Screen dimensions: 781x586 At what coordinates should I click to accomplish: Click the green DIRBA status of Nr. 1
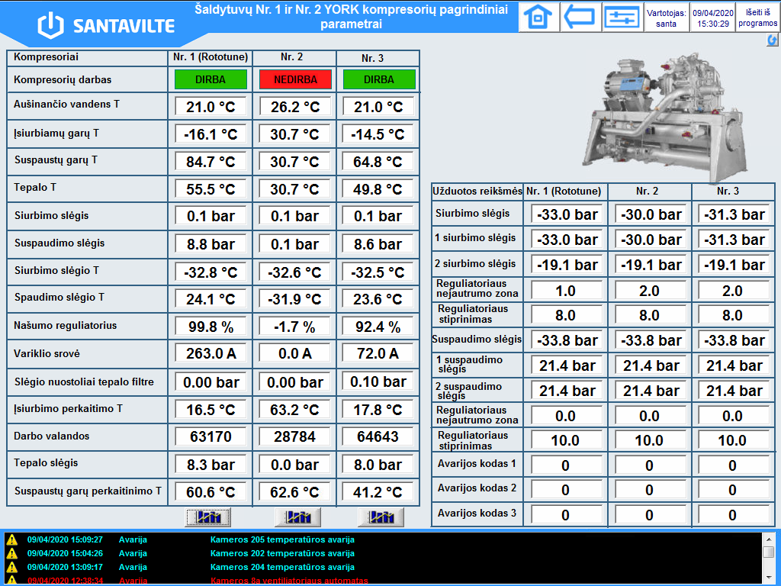211,79
